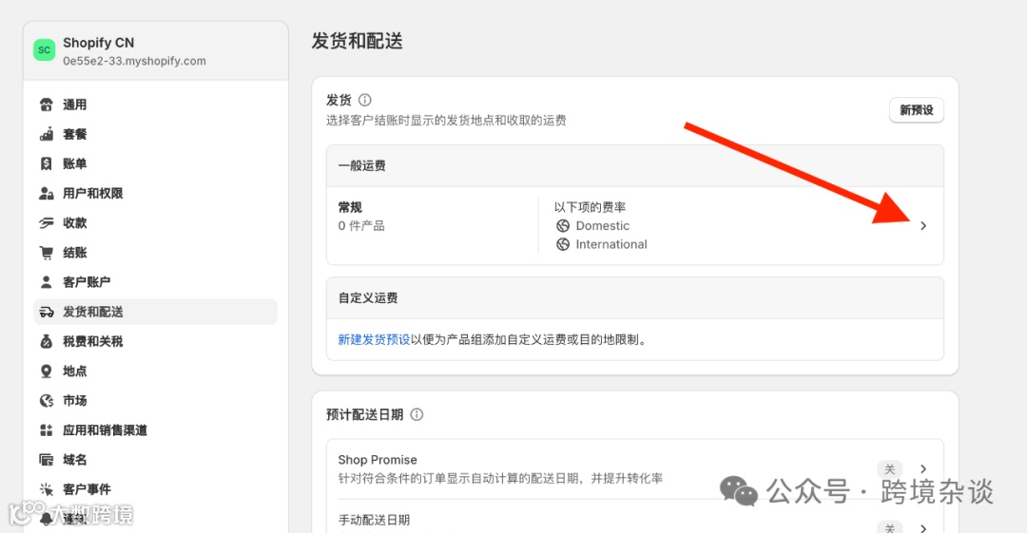Click the info icon next to 预计配送日期
Viewport: 1027px width, 533px height.
click(417, 414)
